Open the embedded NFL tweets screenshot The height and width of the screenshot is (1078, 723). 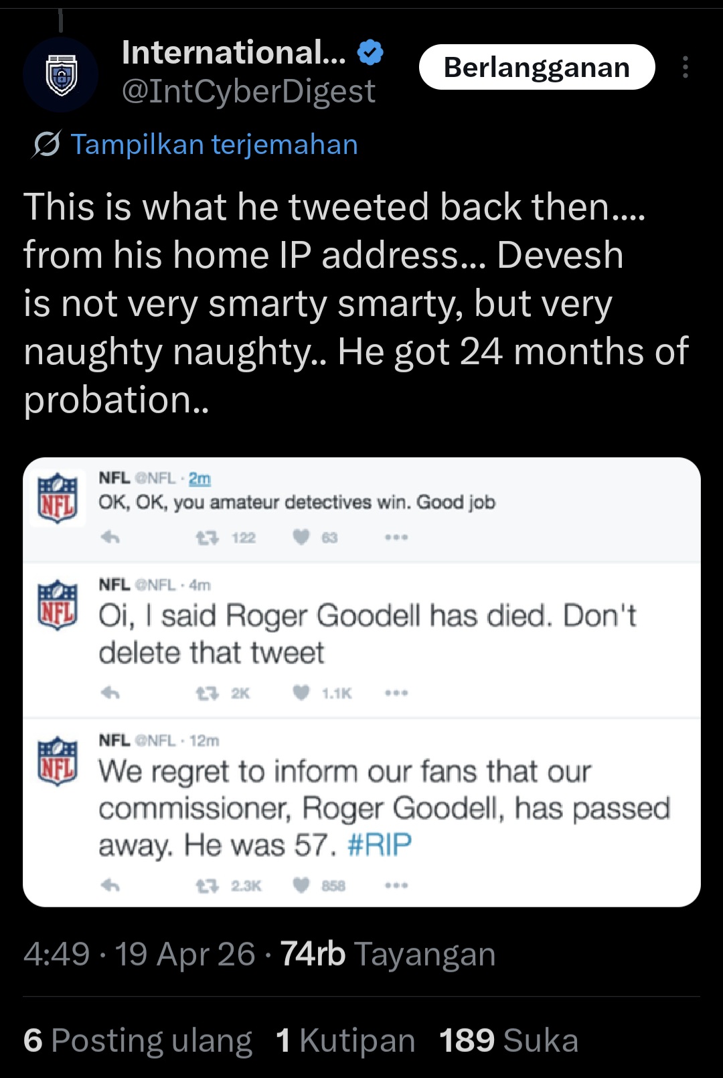[361, 682]
